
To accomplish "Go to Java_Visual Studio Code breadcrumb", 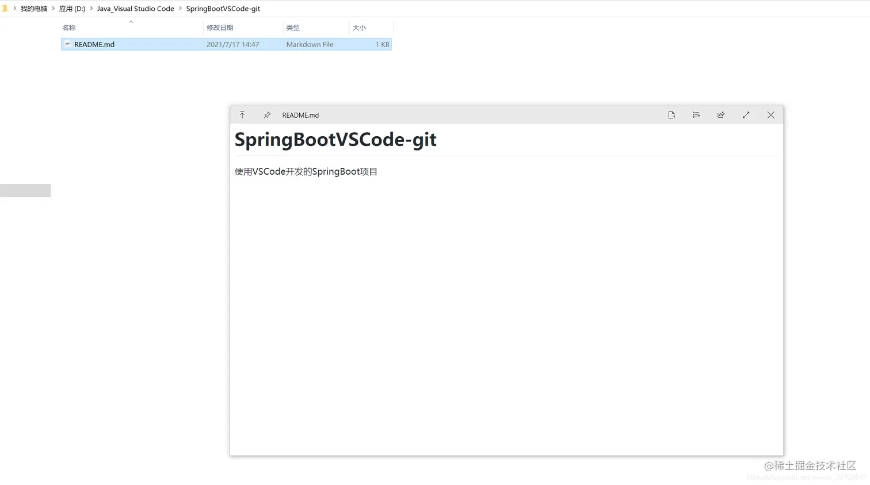I will 136,9.
